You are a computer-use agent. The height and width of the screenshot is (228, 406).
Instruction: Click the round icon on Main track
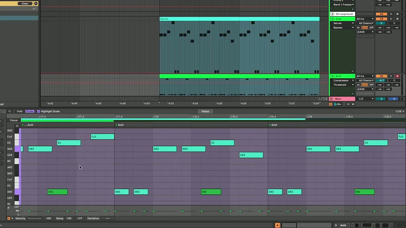coord(332,99)
